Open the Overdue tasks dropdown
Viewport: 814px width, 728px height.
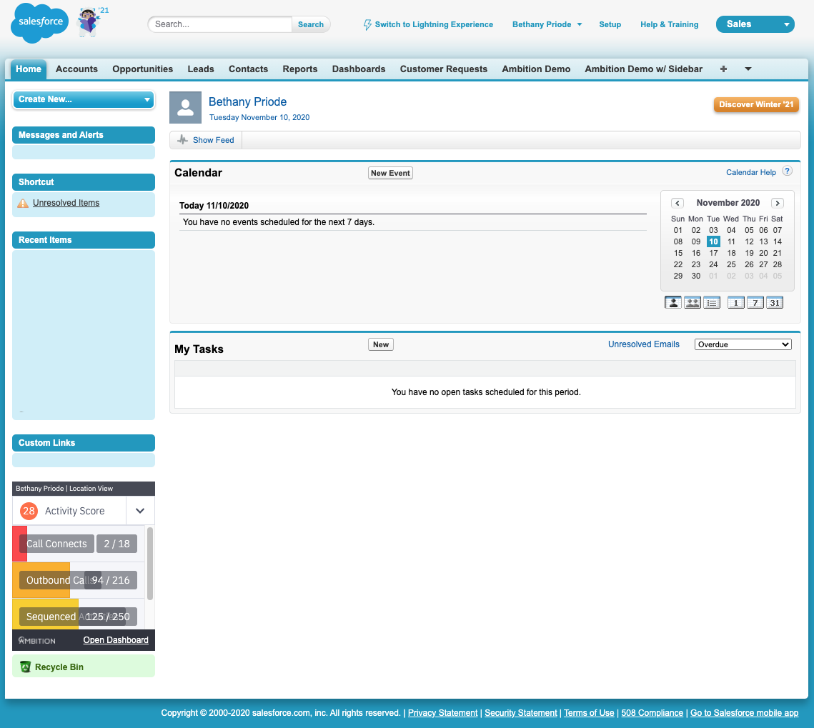click(743, 344)
